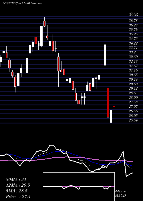Click the Price : 27.4 readout
The width and height of the screenshot is (143, 201).
point(18,197)
